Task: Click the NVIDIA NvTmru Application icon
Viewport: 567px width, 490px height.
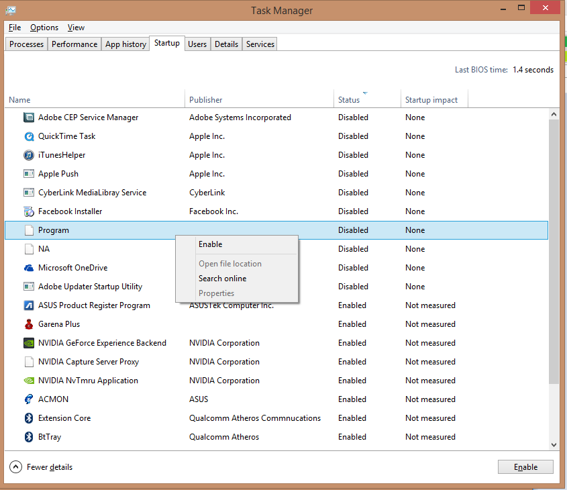Action: tap(29, 381)
